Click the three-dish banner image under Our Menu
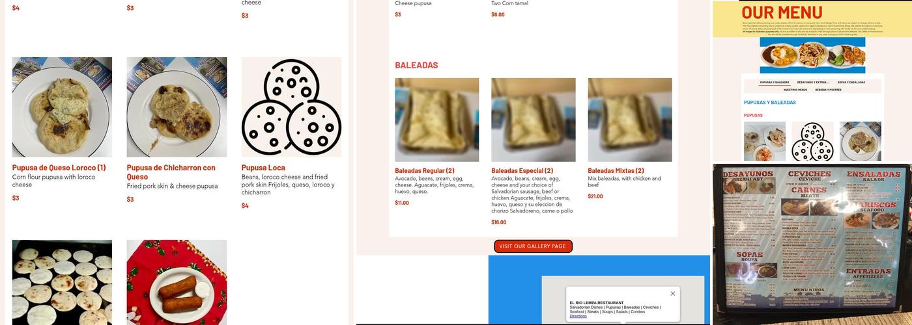Screen dimensions: 912x325 coord(812,55)
